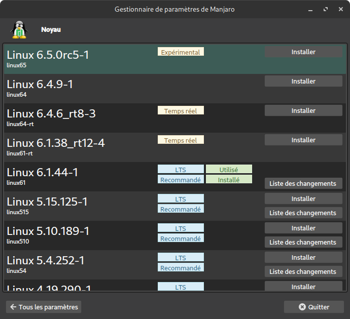Click the Installé tag on linux61
The width and height of the screenshot is (350, 319).
229,179
